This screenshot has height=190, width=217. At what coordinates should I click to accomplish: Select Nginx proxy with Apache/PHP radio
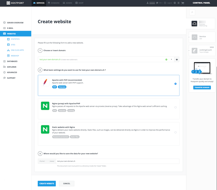click(175, 107)
